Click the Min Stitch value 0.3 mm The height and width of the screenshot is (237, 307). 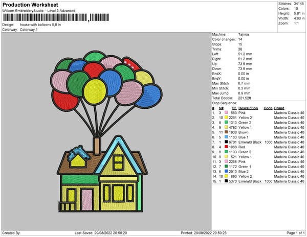point(244,88)
